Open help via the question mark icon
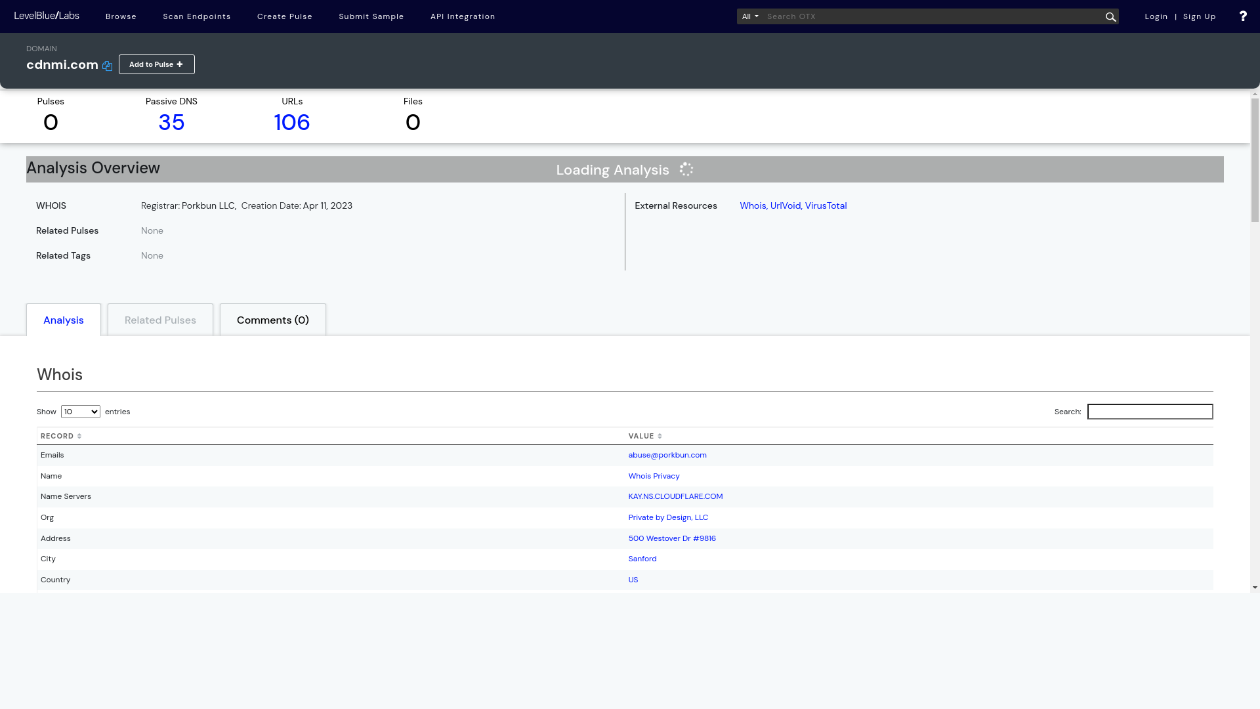 tap(1243, 16)
